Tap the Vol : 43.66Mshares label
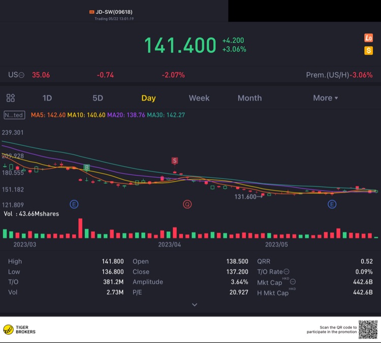 (x=31, y=214)
